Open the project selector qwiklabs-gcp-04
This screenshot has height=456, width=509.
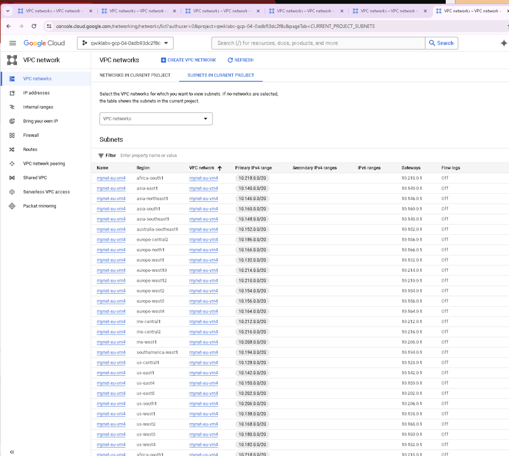click(125, 43)
